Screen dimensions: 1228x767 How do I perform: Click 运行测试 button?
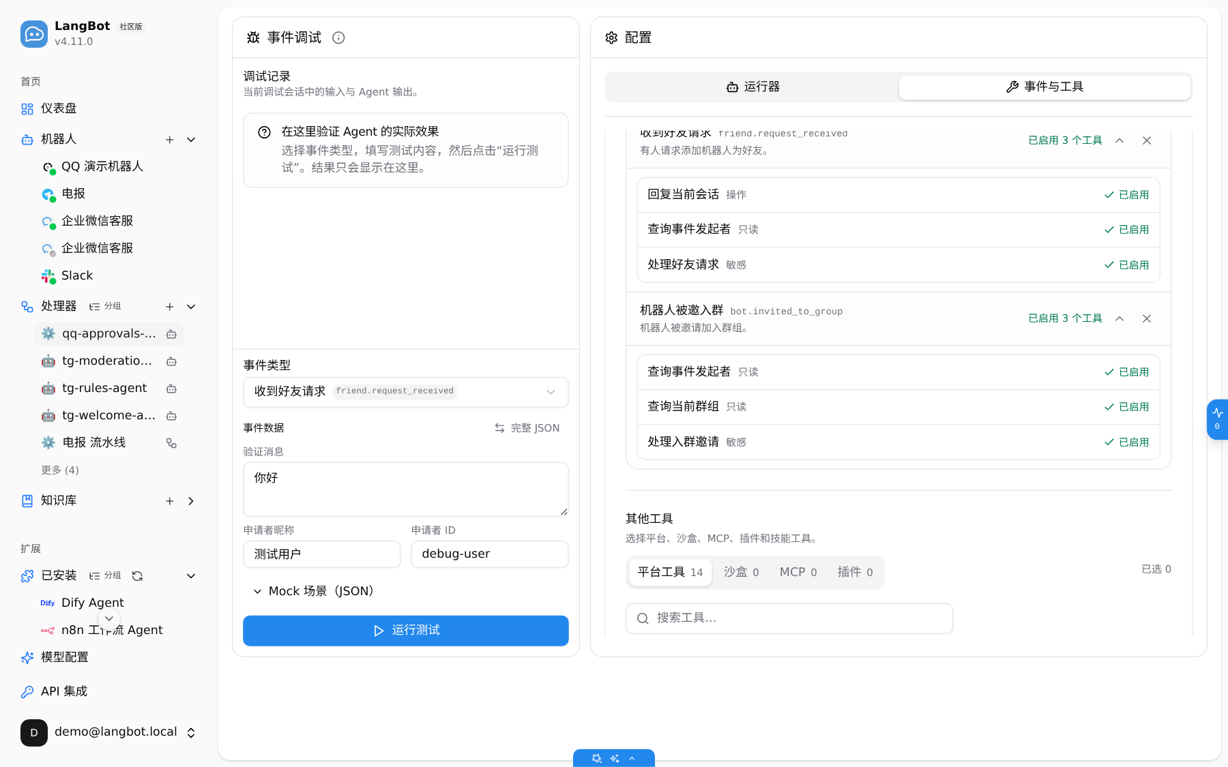click(406, 631)
